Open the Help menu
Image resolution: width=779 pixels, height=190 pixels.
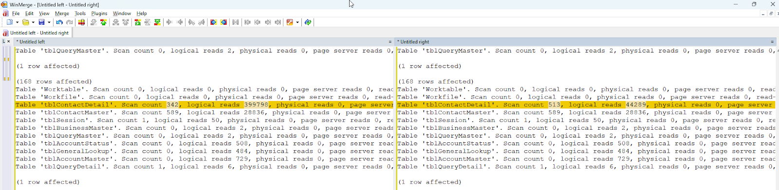click(x=142, y=14)
